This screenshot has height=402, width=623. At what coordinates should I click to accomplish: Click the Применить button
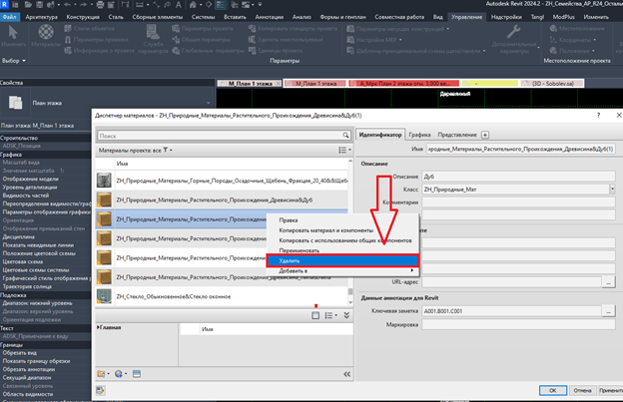(610, 390)
